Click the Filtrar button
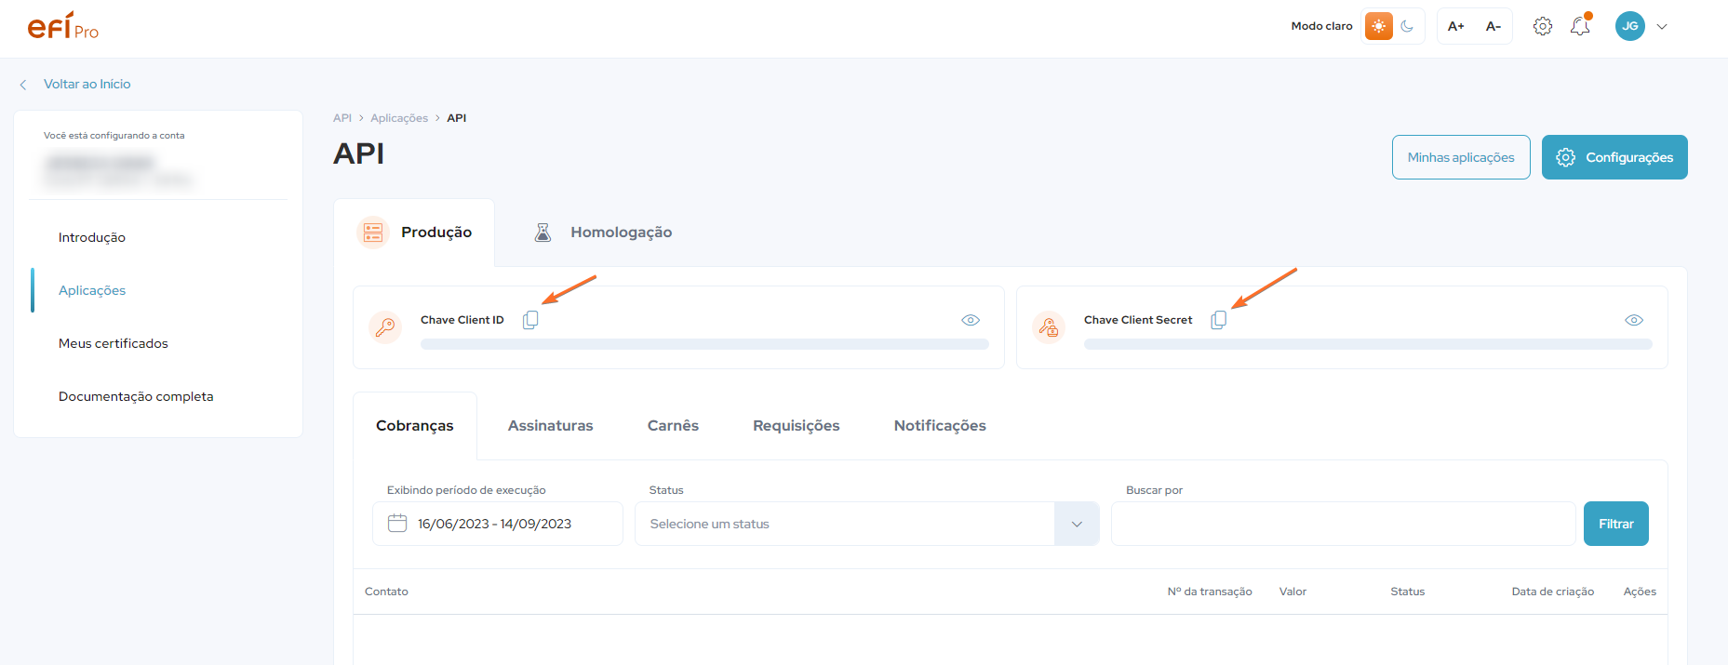1728x665 pixels. coord(1615,524)
